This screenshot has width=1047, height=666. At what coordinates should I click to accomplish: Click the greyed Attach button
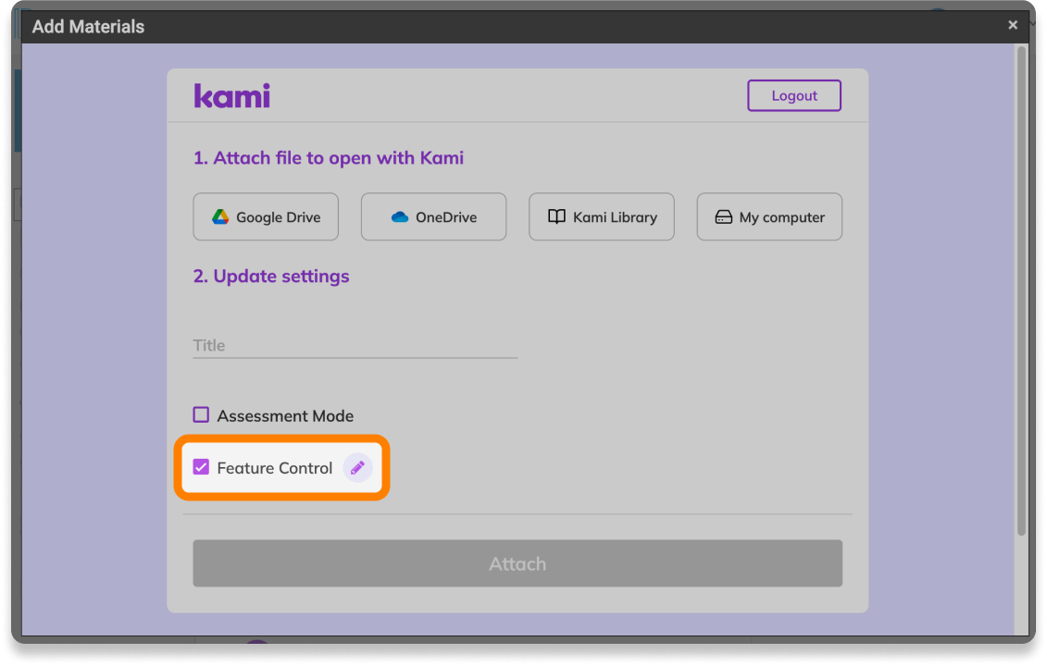(x=517, y=564)
